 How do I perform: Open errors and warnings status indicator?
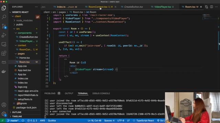(x=32, y=121)
